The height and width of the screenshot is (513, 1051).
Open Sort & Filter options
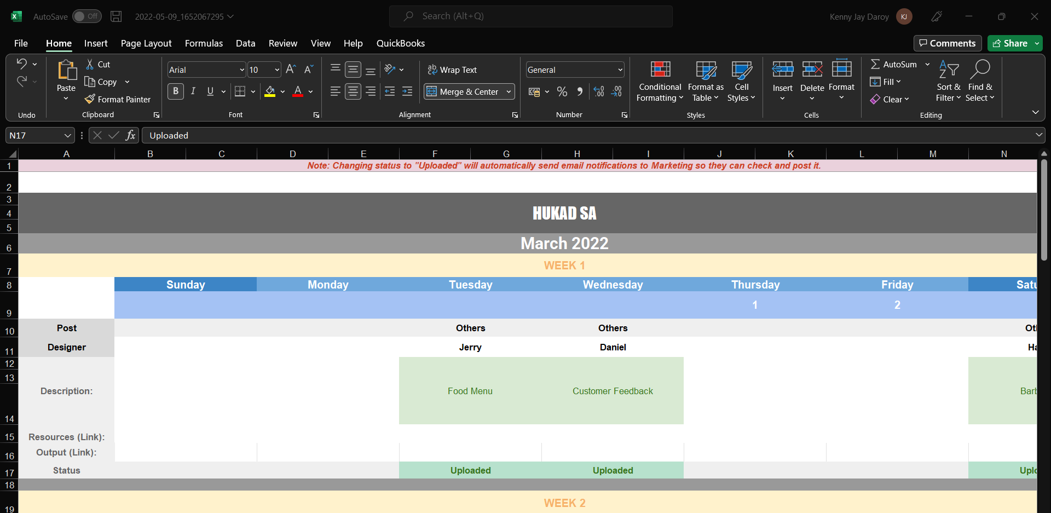point(948,81)
